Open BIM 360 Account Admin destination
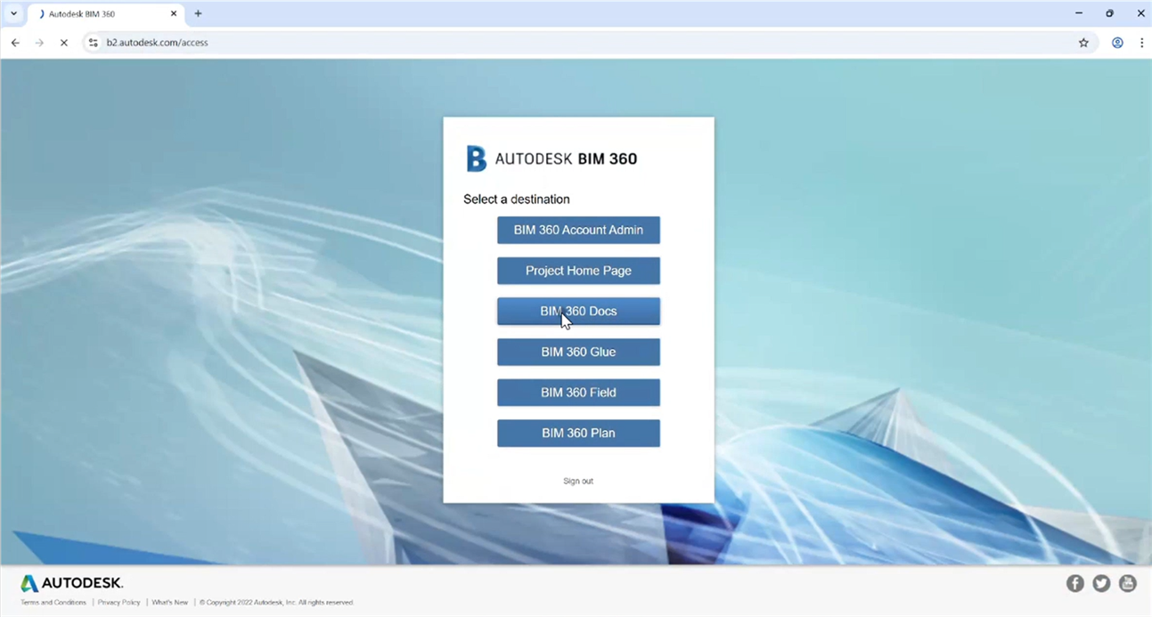Screen dimensions: 1152x617 click(x=578, y=230)
